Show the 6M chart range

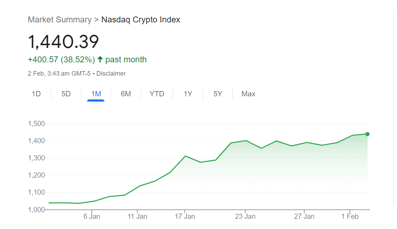click(126, 94)
